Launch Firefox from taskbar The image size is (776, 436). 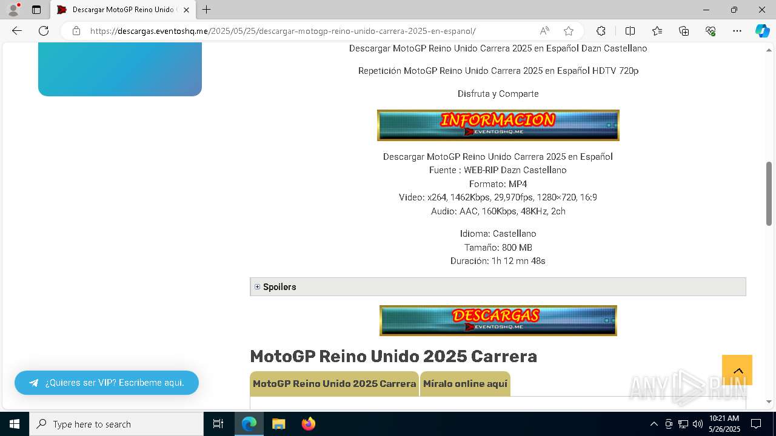pyautogui.click(x=308, y=424)
